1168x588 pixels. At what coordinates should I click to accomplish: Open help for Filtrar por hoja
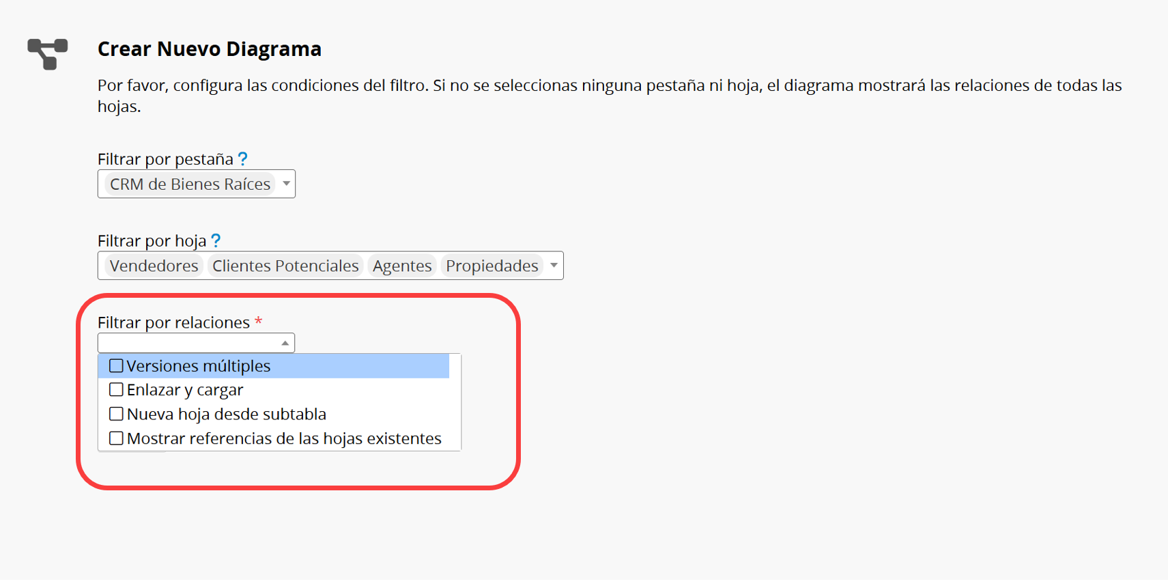click(216, 240)
